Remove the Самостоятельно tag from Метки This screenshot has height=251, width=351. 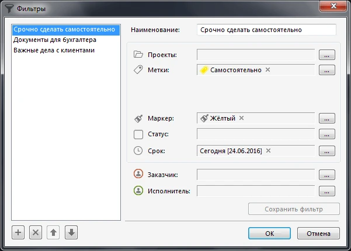point(268,70)
